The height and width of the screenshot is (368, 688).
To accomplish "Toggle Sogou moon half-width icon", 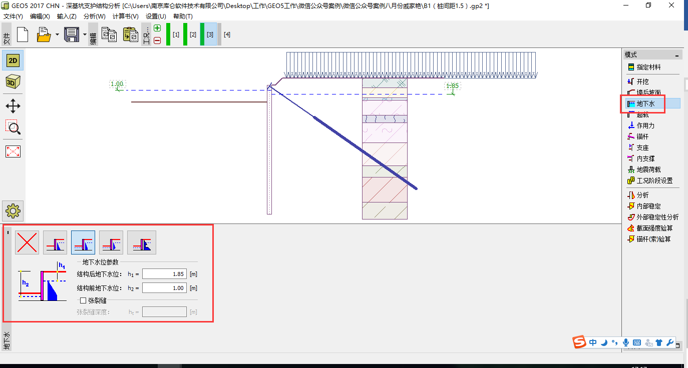I will tap(604, 342).
